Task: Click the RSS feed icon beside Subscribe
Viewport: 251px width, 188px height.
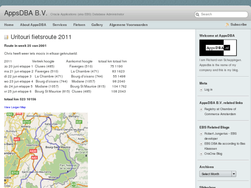Action: pos(227,25)
